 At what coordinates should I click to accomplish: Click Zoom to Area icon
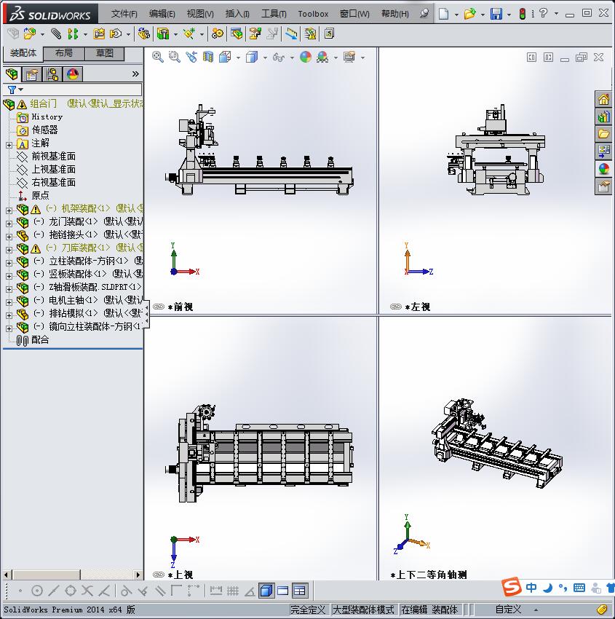175,58
